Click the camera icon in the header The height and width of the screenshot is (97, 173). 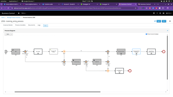pos(163,13)
